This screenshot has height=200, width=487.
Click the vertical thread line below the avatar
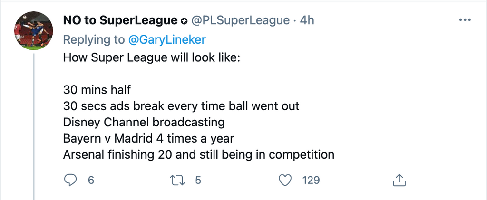click(33, 124)
